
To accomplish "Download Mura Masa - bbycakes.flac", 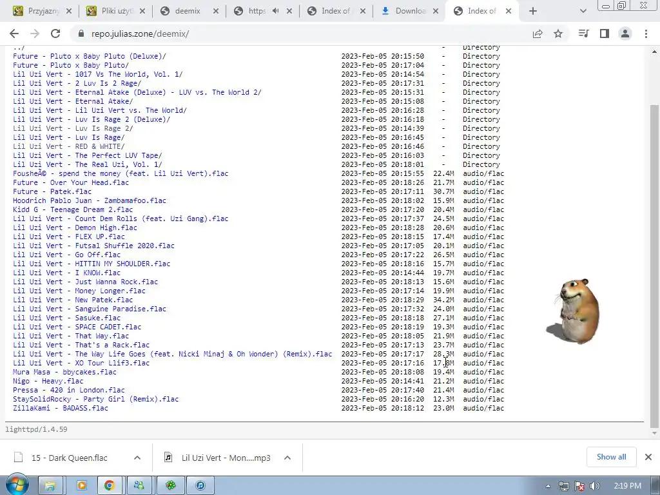I will pyautogui.click(x=64, y=372).
